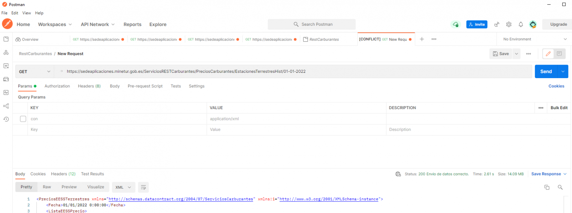Image resolution: width=572 pixels, height=213 pixels.
Task: Open the History sidebar icon
Action: point(6,119)
